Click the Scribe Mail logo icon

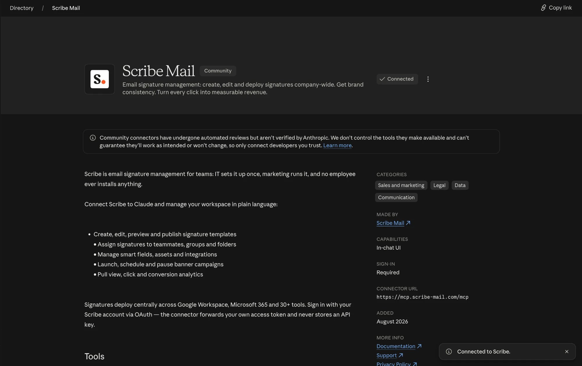(100, 79)
